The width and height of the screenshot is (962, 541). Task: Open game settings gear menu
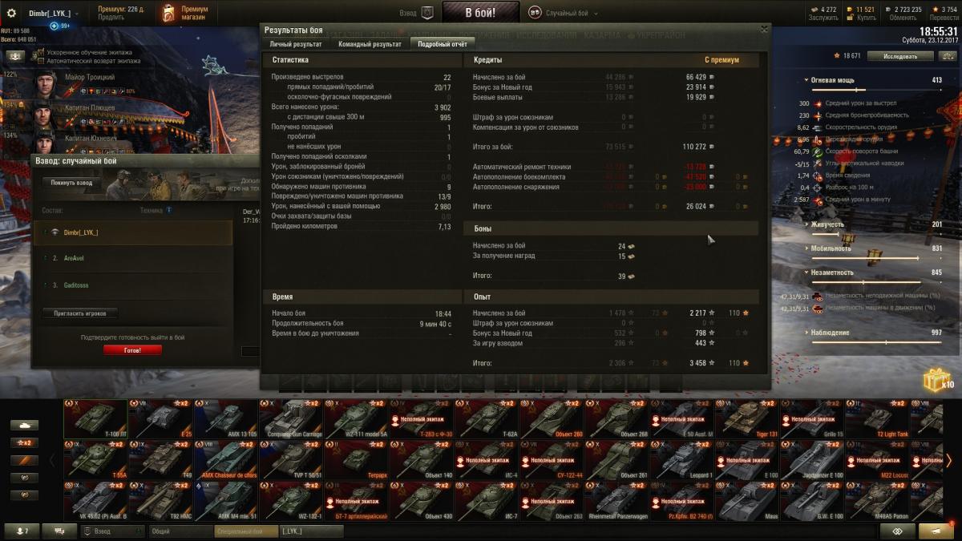click(11, 14)
